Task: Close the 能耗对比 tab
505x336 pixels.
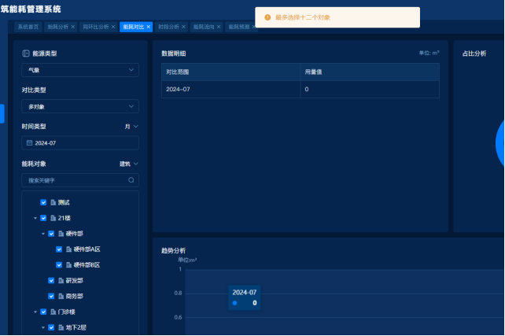Action: 149,27
